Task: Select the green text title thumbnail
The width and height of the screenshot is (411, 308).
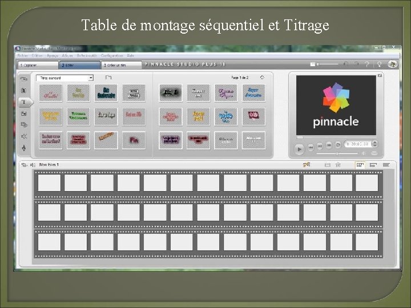Action: point(78,116)
